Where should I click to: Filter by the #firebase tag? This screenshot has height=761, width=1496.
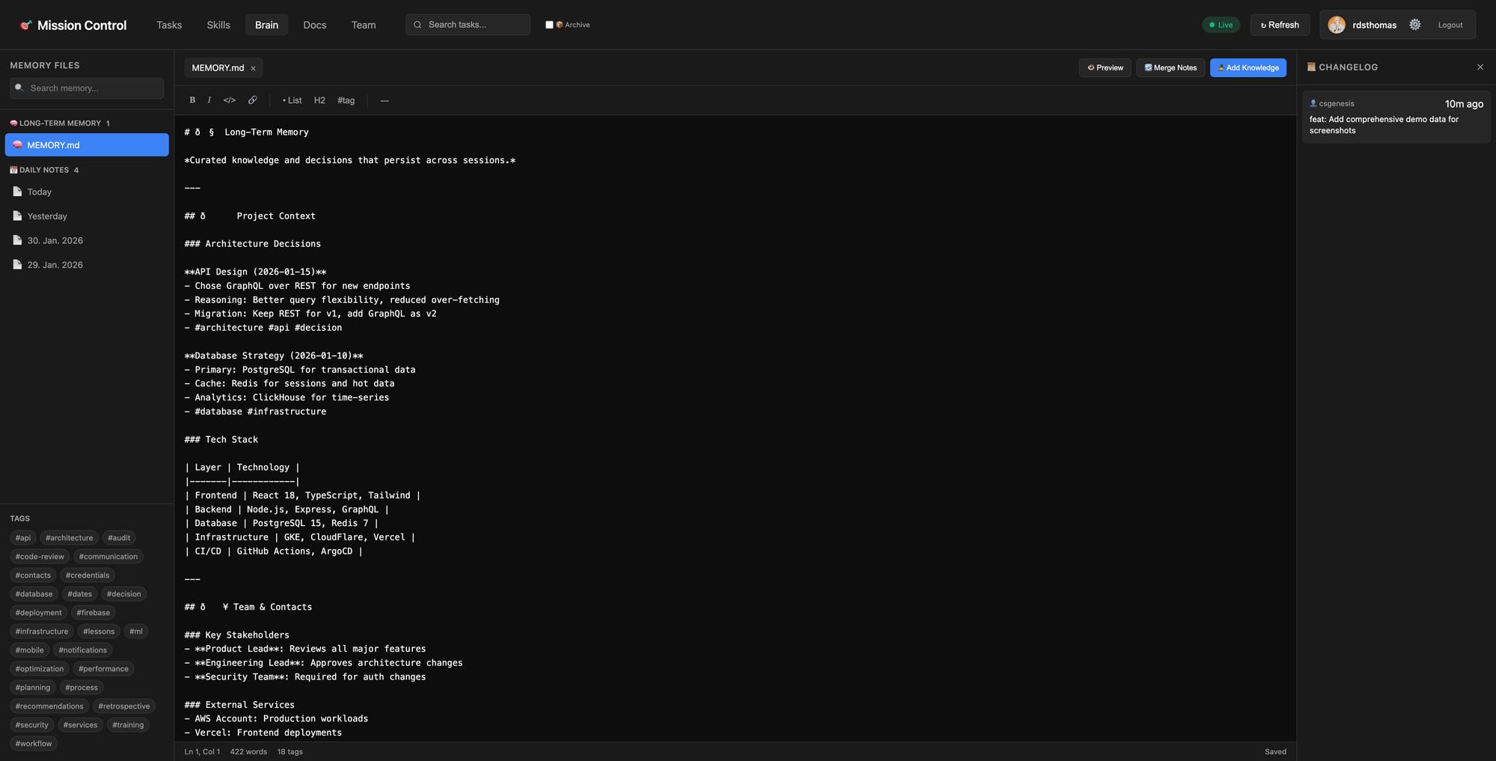(93, 612)
